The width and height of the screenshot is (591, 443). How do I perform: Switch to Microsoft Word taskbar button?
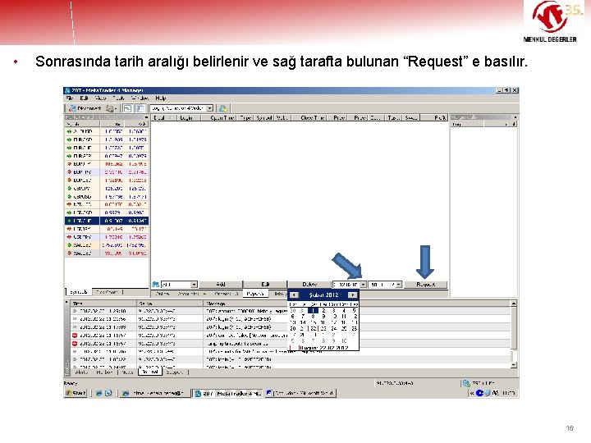pos(300,393)
